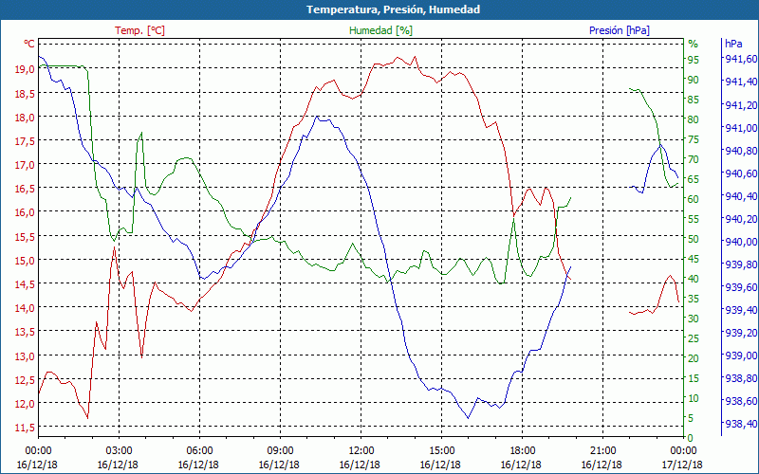Image resolution: width=759 pixels, height=474 pixels.
Task: Click the 40 humidity axis value
Action: pos(694,279)
